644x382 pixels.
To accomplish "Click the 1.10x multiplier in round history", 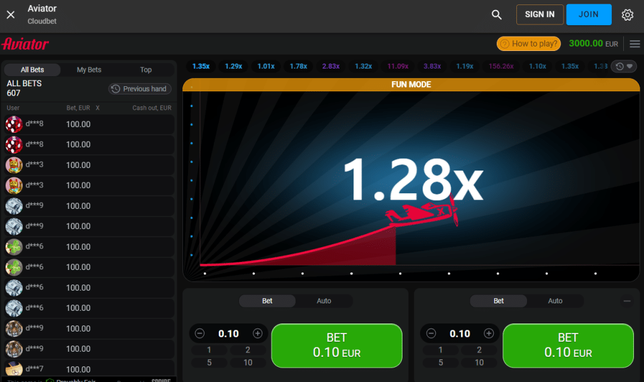I will click(x=537, y=66).
